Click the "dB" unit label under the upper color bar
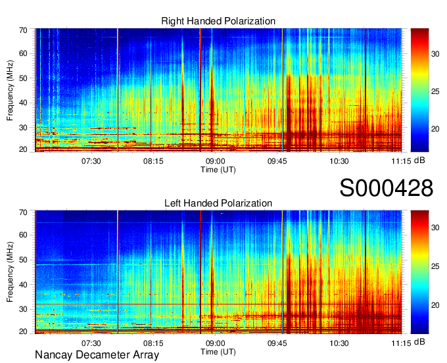 (x=419, y=160)
